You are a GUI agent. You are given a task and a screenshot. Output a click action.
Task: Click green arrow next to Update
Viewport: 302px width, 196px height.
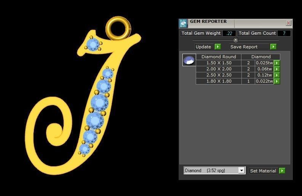pos(218,47)
